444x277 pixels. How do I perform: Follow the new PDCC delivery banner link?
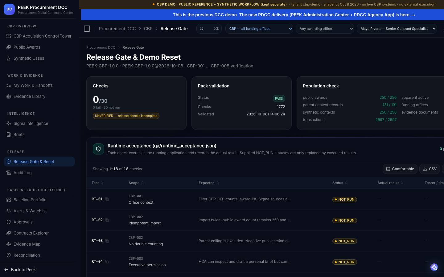tap(294, 15)
